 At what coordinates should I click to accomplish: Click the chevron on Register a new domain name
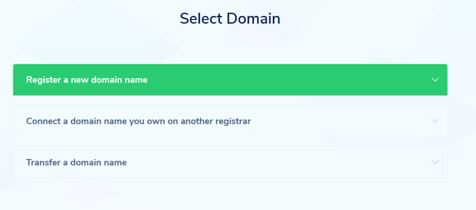[435, 80]
